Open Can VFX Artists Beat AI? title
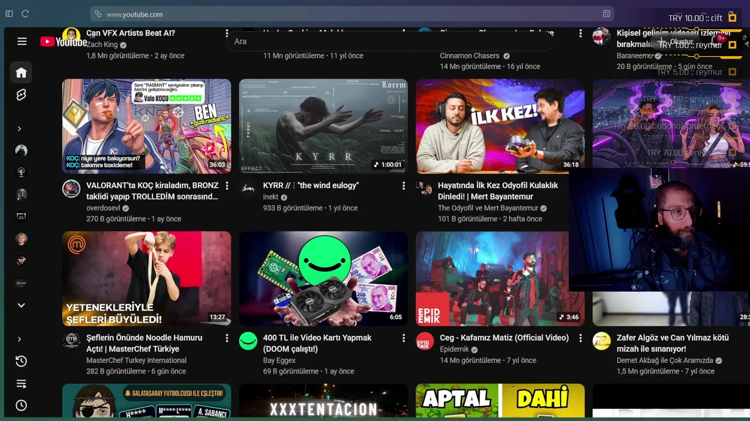Viewport: 750px width, 421px height. (131, 33)
